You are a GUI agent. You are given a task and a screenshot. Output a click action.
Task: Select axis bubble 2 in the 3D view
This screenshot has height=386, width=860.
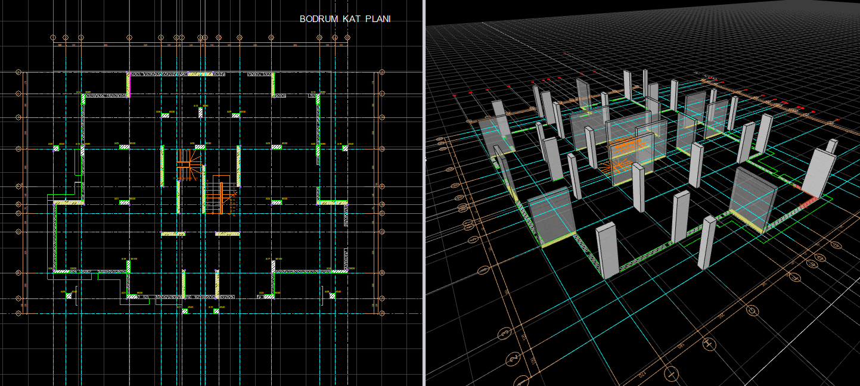pos(513,358)
